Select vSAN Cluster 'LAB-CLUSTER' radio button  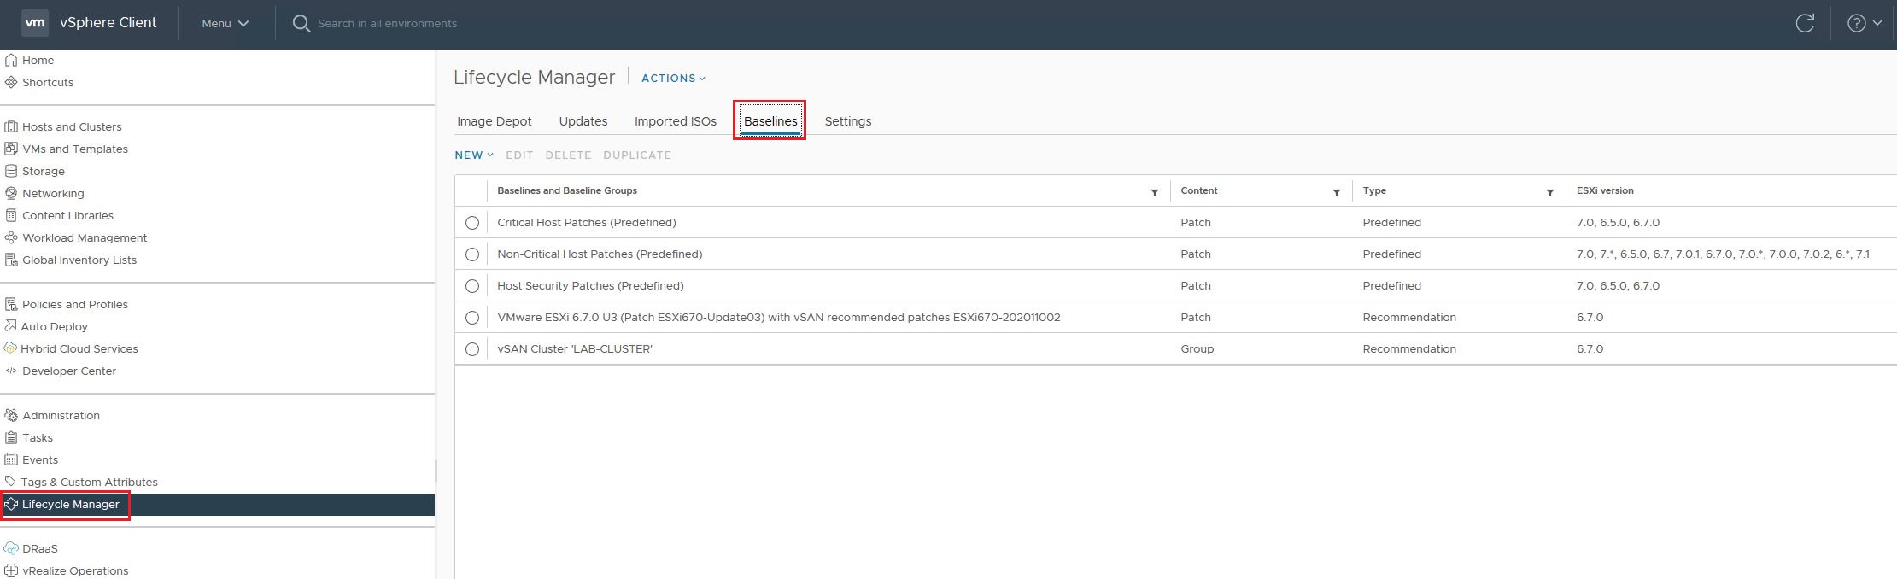tap(472, 349)
